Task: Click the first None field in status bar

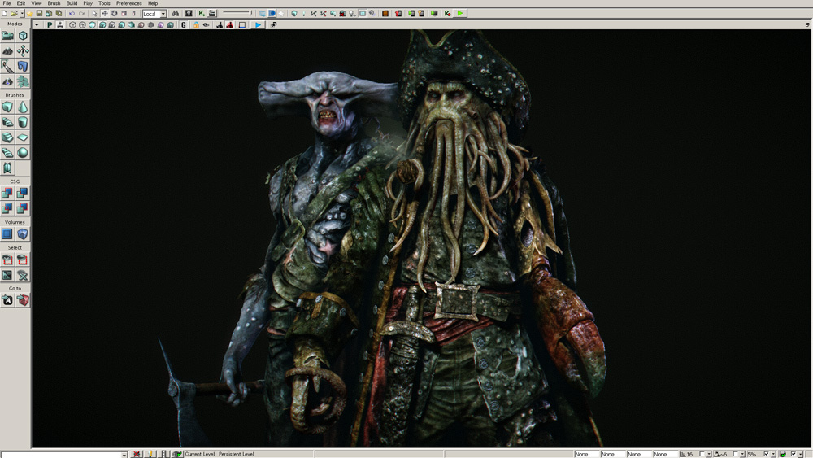Action: pyautogui.click(x=586, y=455)
